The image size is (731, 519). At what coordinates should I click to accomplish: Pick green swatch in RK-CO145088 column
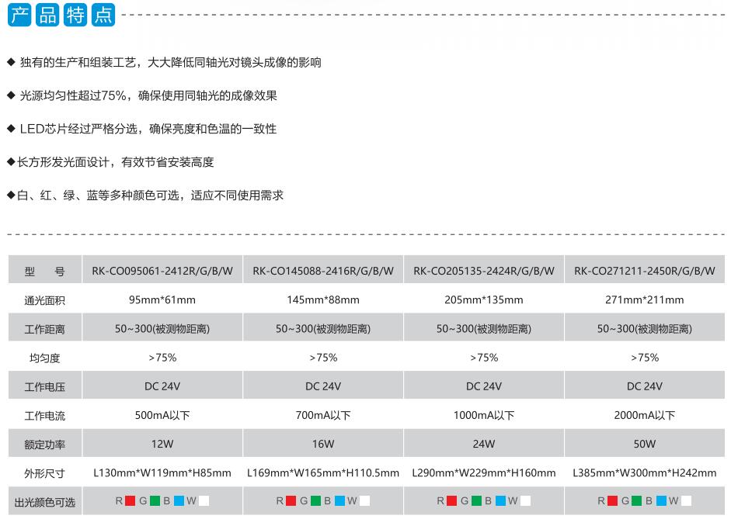315,501
